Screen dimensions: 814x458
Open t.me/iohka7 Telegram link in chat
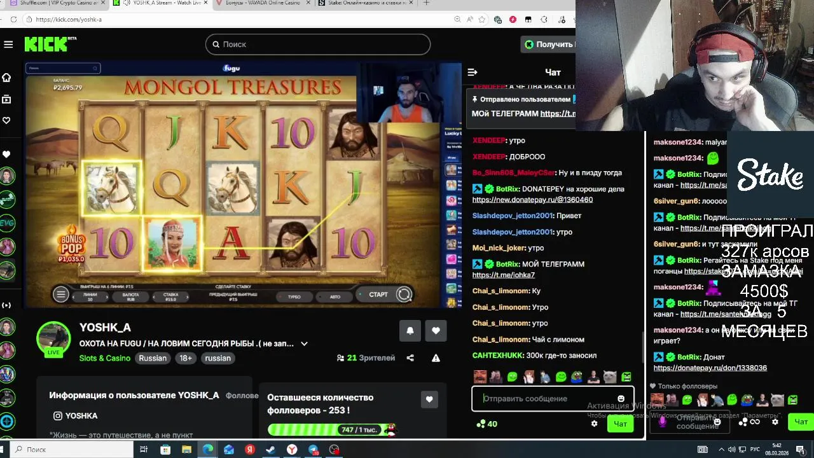coord(504,275)
